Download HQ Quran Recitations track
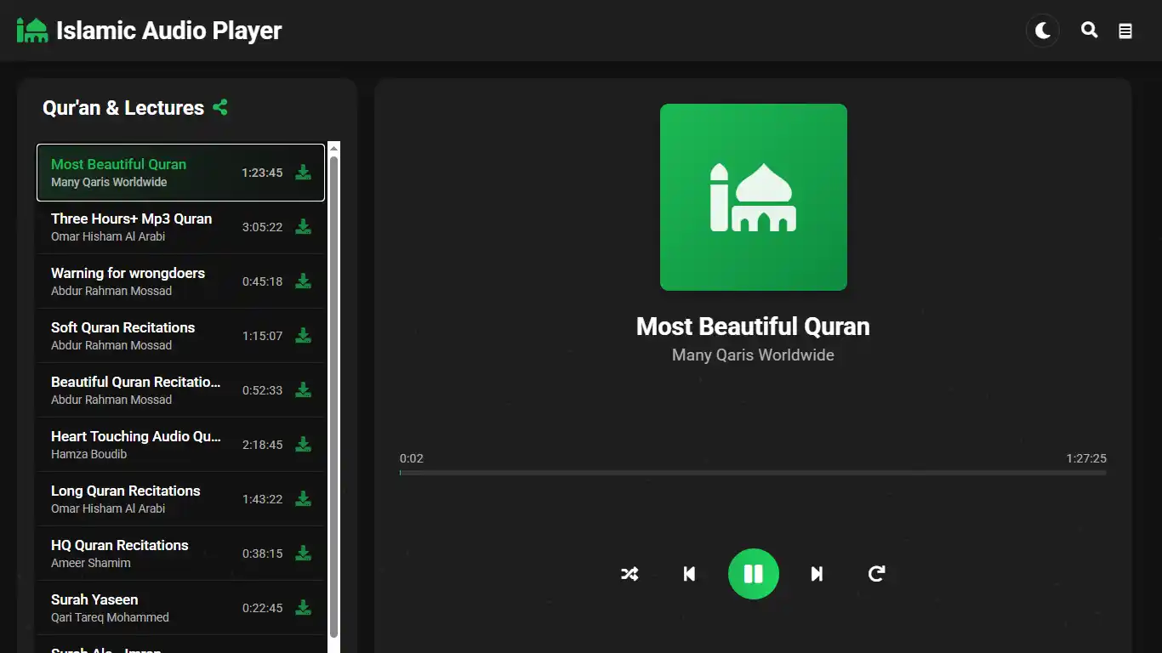 [x=303, y=554]
